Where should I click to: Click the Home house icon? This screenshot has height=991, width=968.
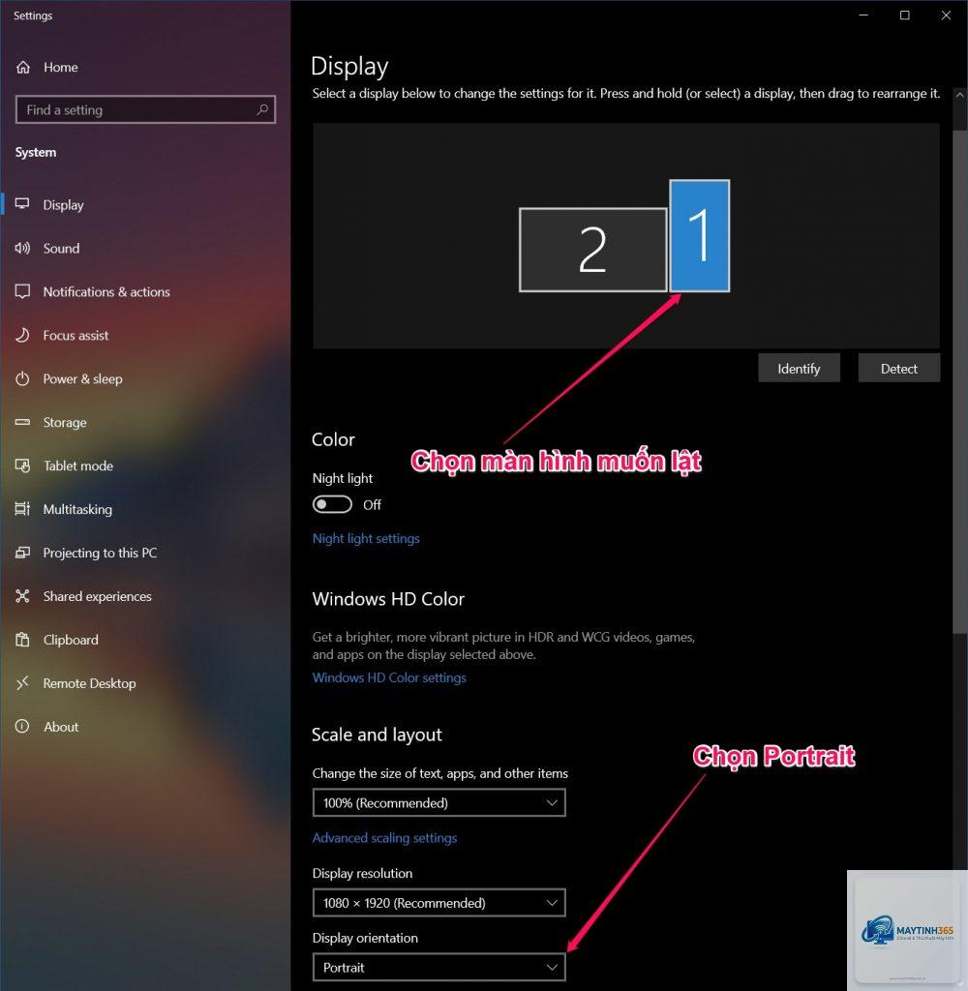(x=23, y=67)
